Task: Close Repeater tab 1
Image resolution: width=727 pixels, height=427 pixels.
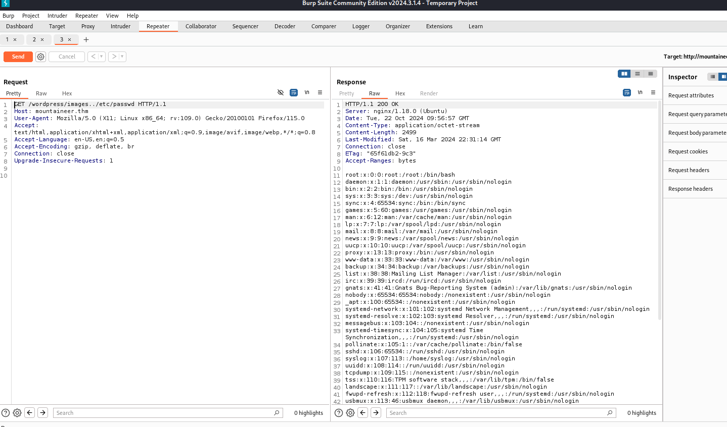Action: tap(15, 39)
